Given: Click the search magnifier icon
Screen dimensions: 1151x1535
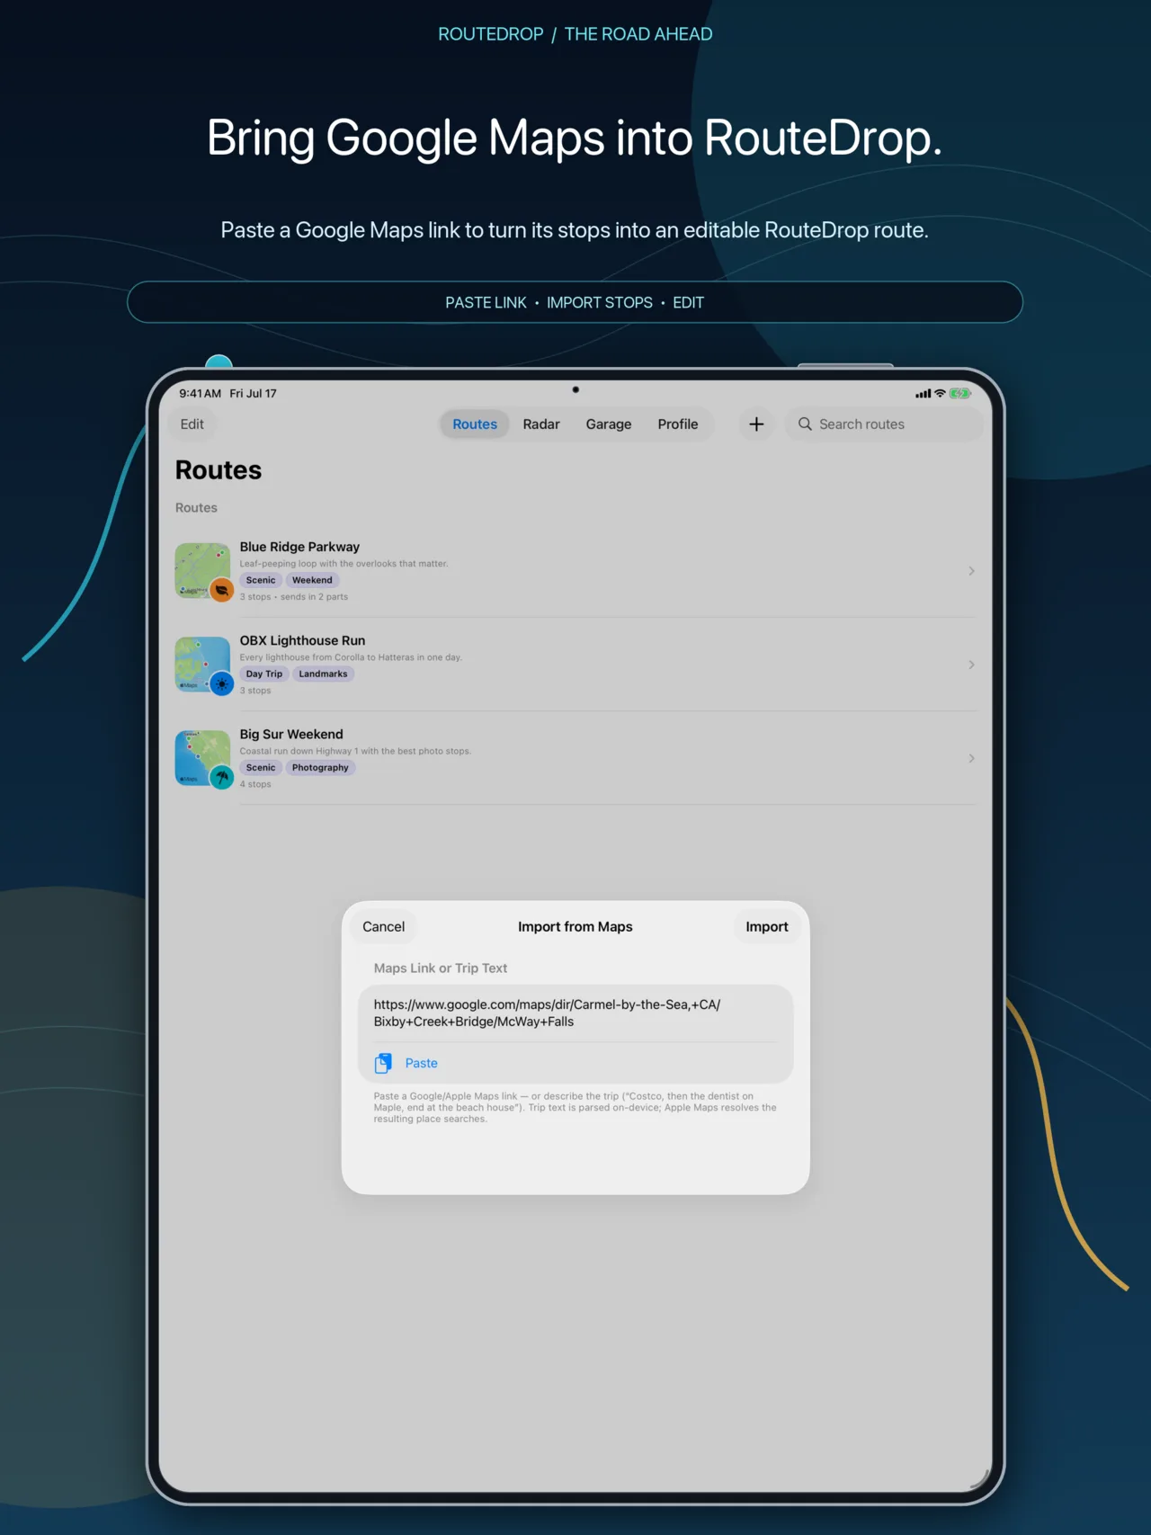Looking at the screenshot, I should (x=805, y=424).
